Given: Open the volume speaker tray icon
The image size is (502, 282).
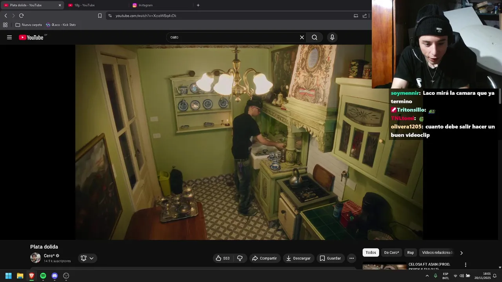Looking at the screenshot, I should coord(462,276).
